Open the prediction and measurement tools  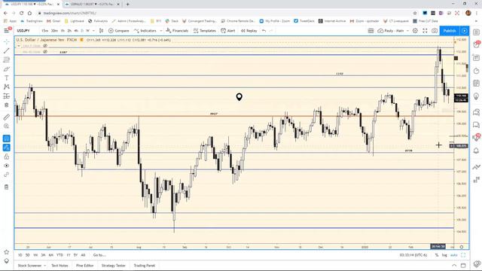click(7, 96)
